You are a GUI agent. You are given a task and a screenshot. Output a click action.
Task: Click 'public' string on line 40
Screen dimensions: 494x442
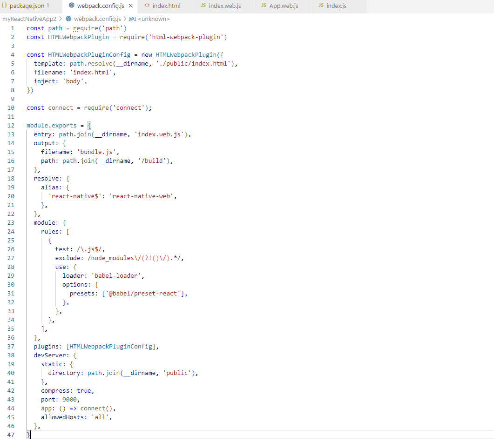[x=177, y=373]
